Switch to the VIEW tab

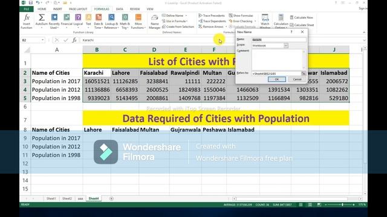[x=150, y=9]
